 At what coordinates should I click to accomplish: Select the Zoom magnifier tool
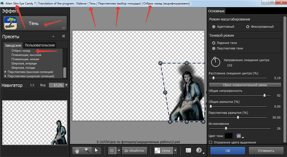click(x=87, y=150)
